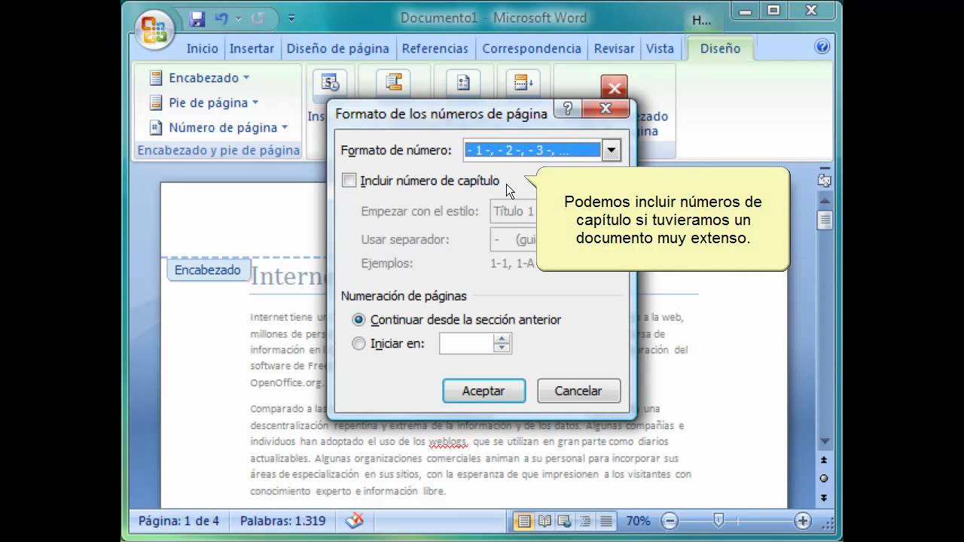Zoom in with the plus button

point(803,520)
